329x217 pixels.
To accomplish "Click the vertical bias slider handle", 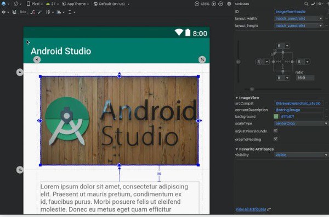I will click(x=238, y=62).
